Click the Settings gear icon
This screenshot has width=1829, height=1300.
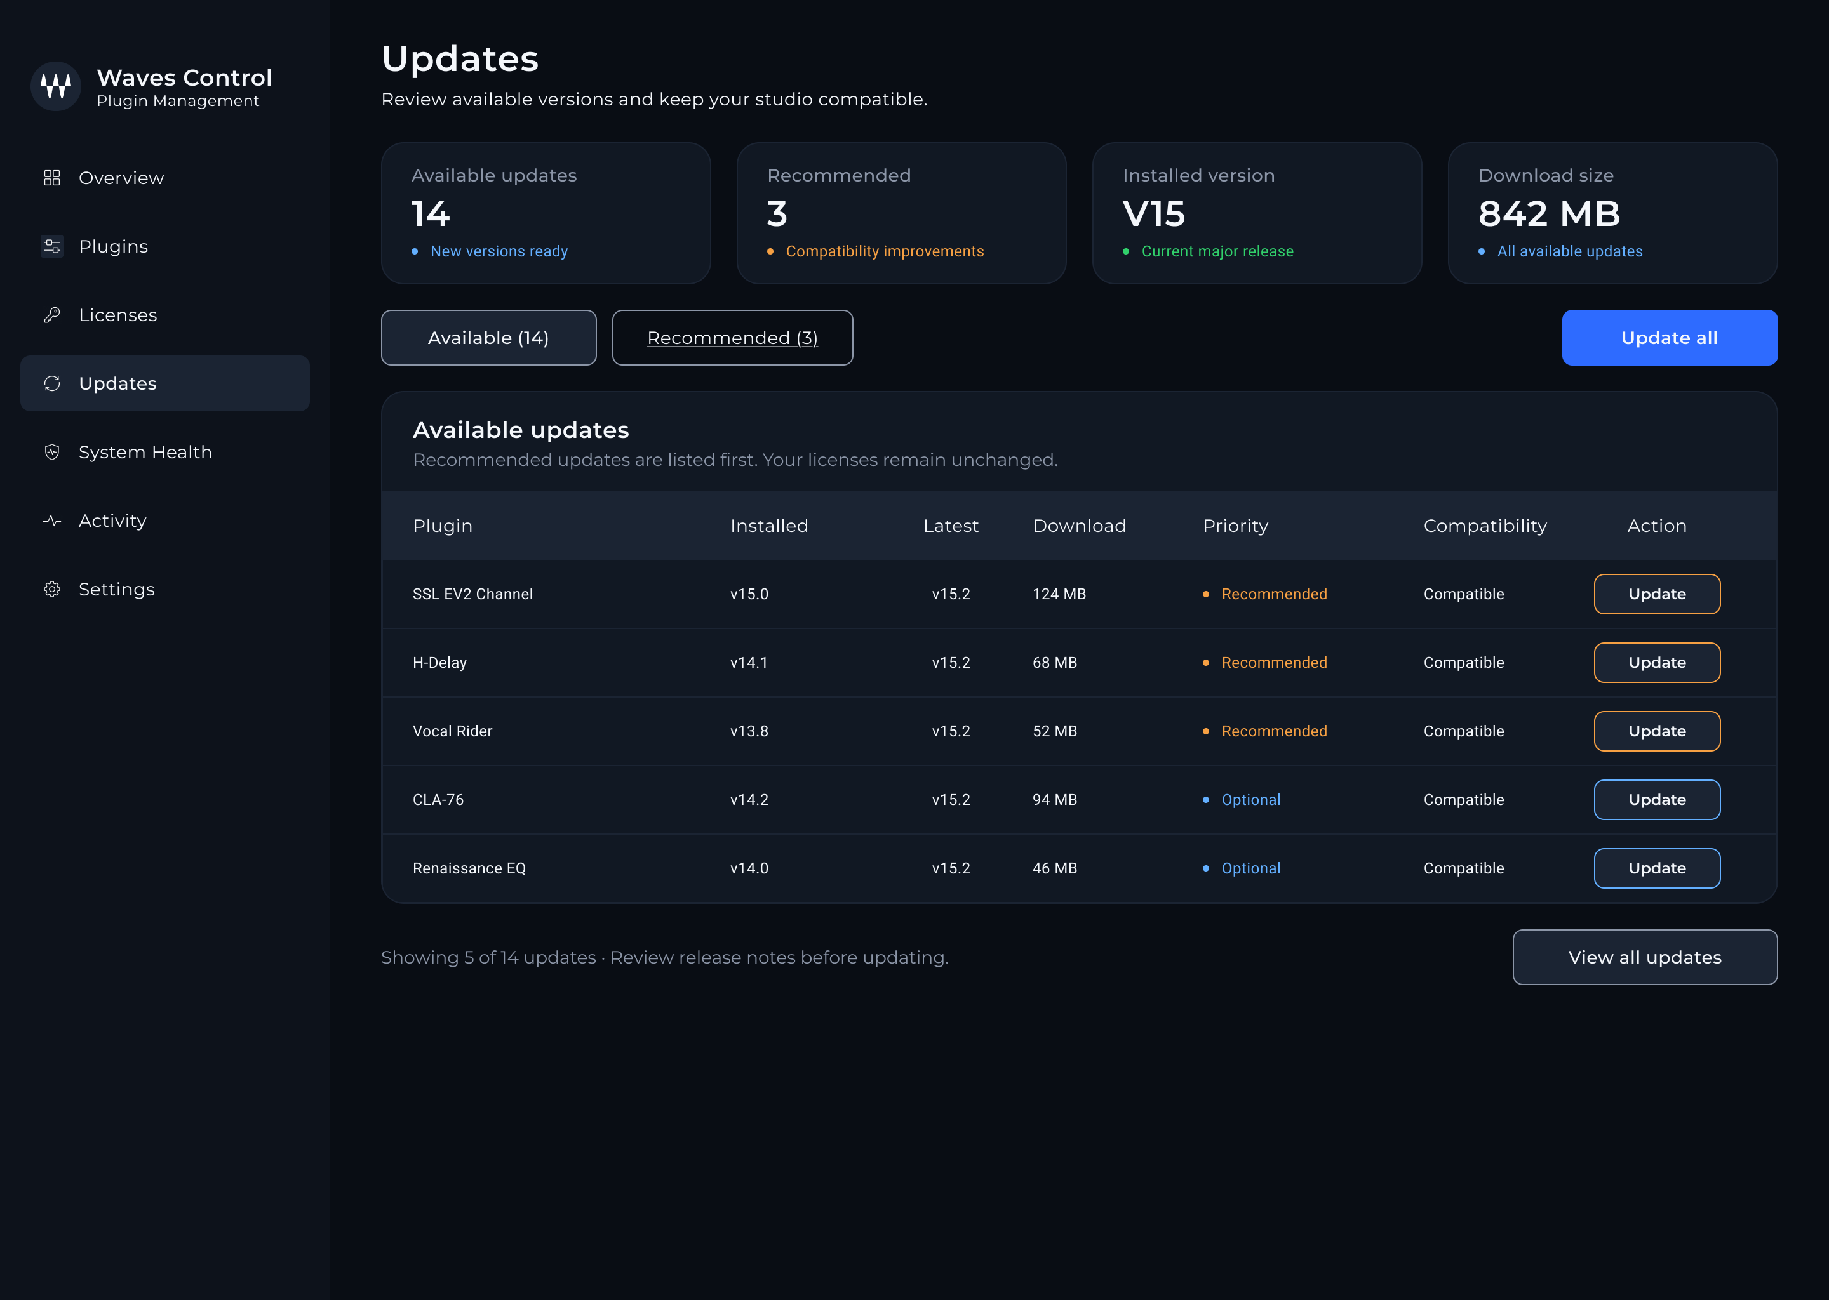(52, 589)
